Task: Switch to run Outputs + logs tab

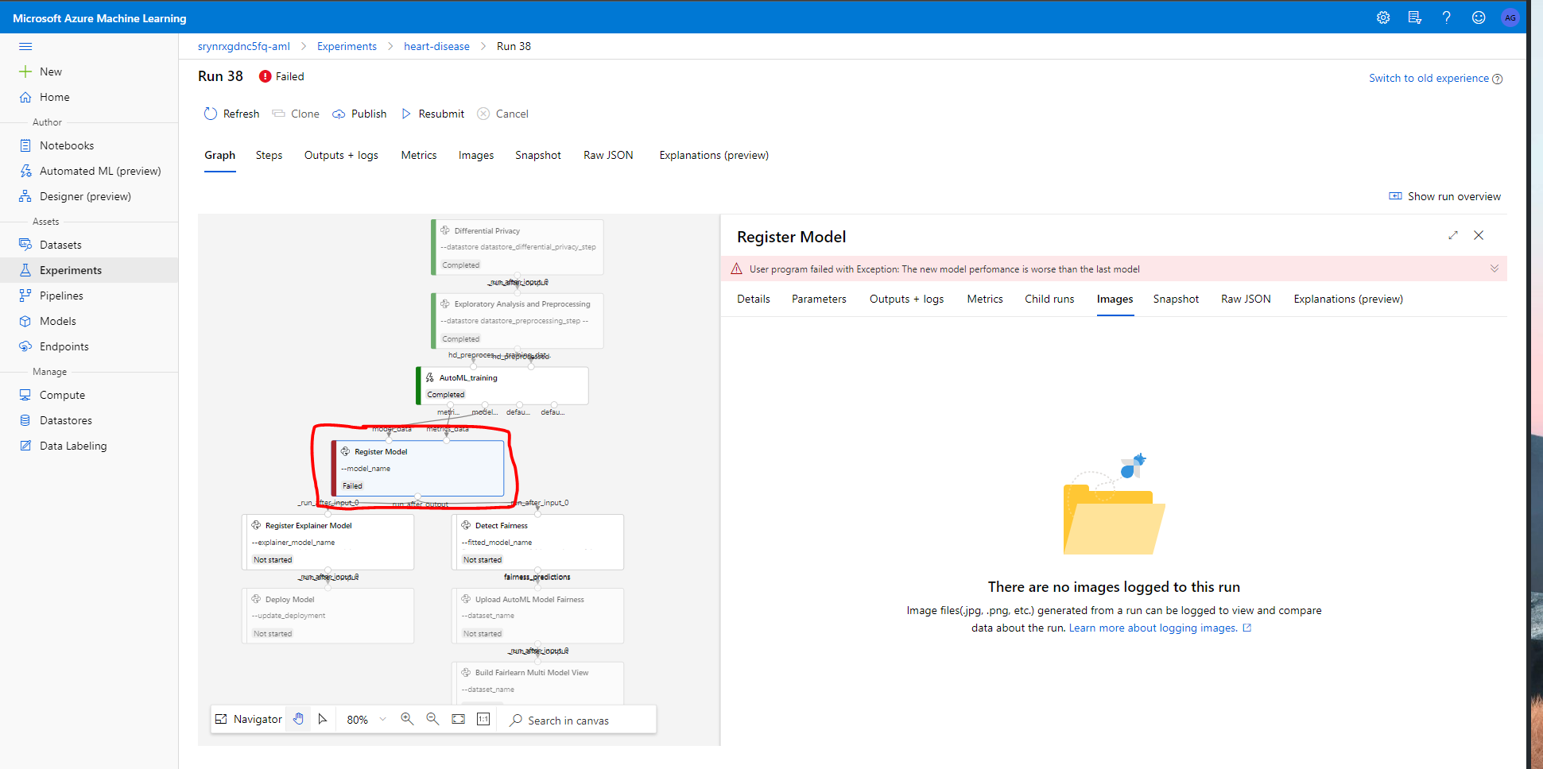Action: (x=341, y=155)
